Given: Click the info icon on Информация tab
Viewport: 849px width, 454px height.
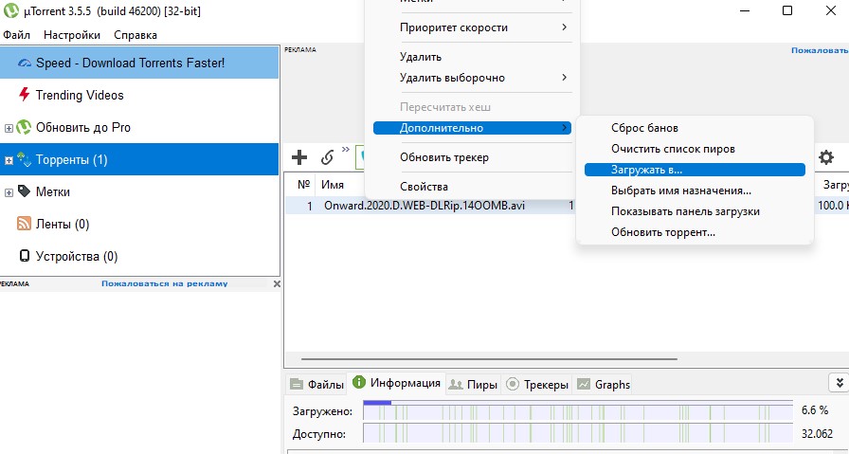Looking at the screenshot, I should click(358, 383).
